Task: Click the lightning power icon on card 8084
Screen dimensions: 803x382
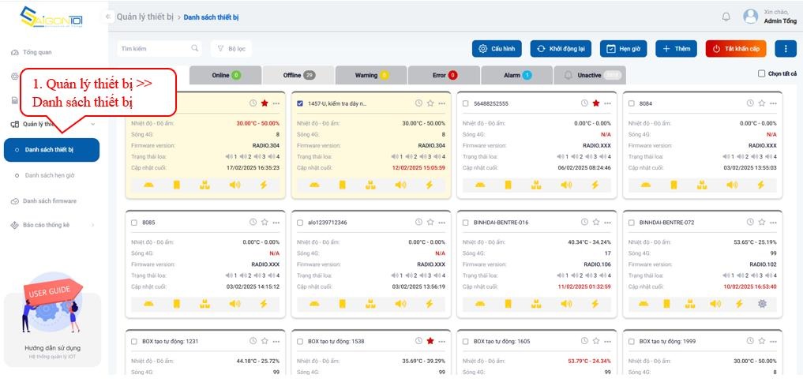Action: 760,185
